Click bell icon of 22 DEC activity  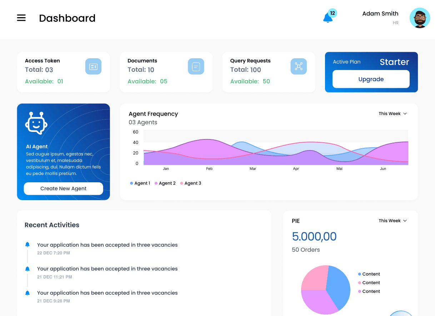tap(27, 245)
